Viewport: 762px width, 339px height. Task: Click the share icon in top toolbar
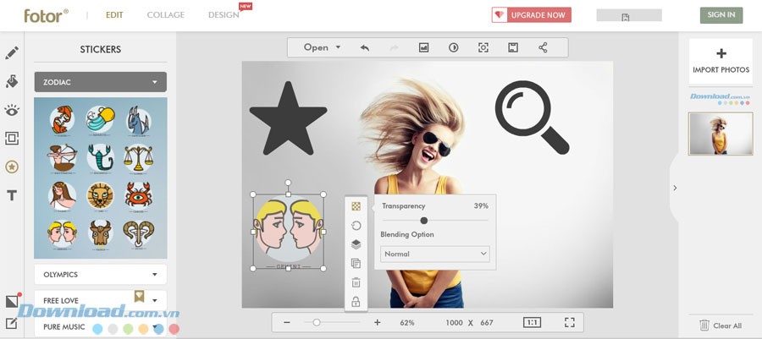tap(543, 48)
